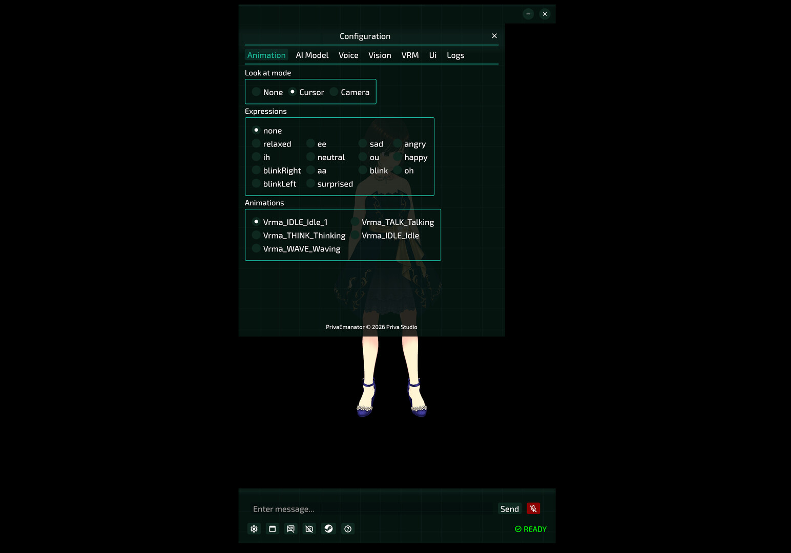Toggle the muted microphone button
This screenshot has width=791, height=553.
tap(533, 508)
